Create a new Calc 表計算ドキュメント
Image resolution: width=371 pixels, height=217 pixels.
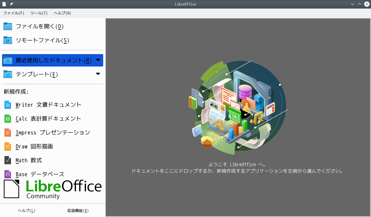(53, 119)
